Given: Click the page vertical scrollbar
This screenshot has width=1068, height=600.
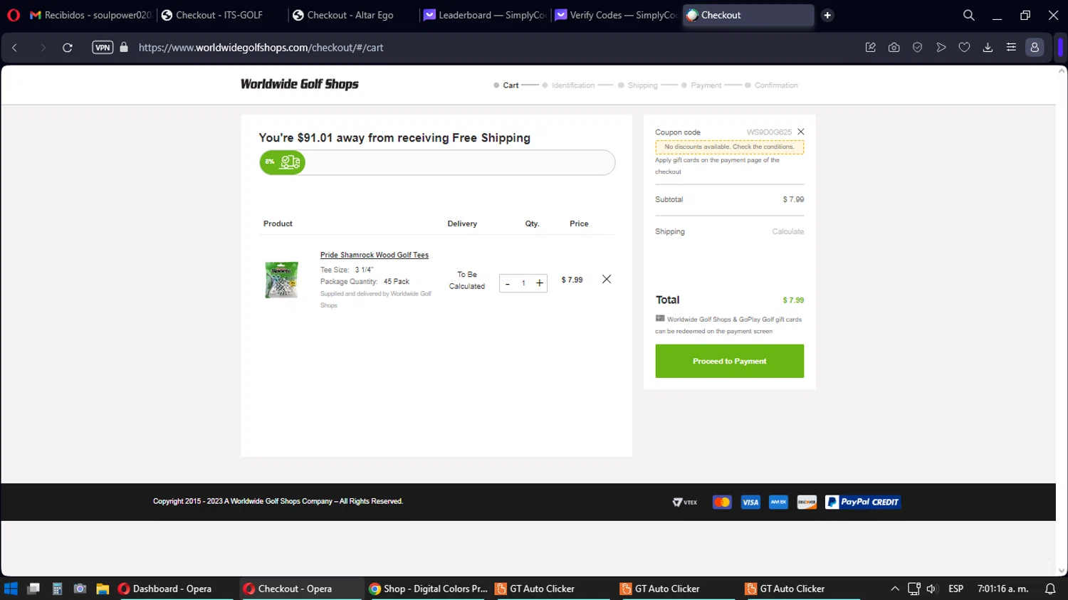Looking at the screenshot, I should tap(1062, 320).
